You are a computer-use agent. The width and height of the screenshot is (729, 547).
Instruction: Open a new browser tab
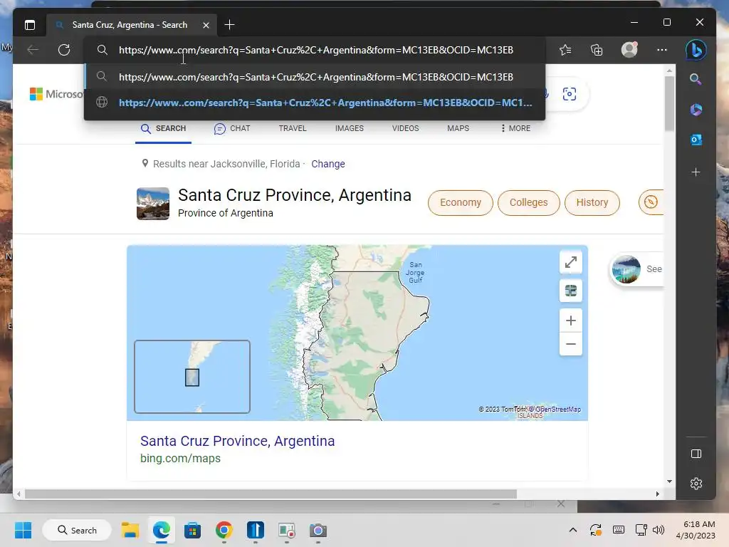point(229,25)
